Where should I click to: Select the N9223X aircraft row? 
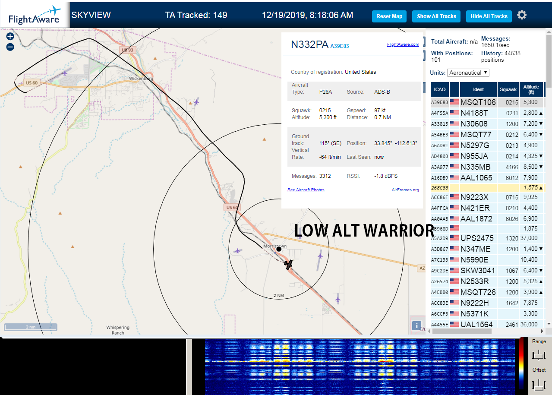point(487,197)
